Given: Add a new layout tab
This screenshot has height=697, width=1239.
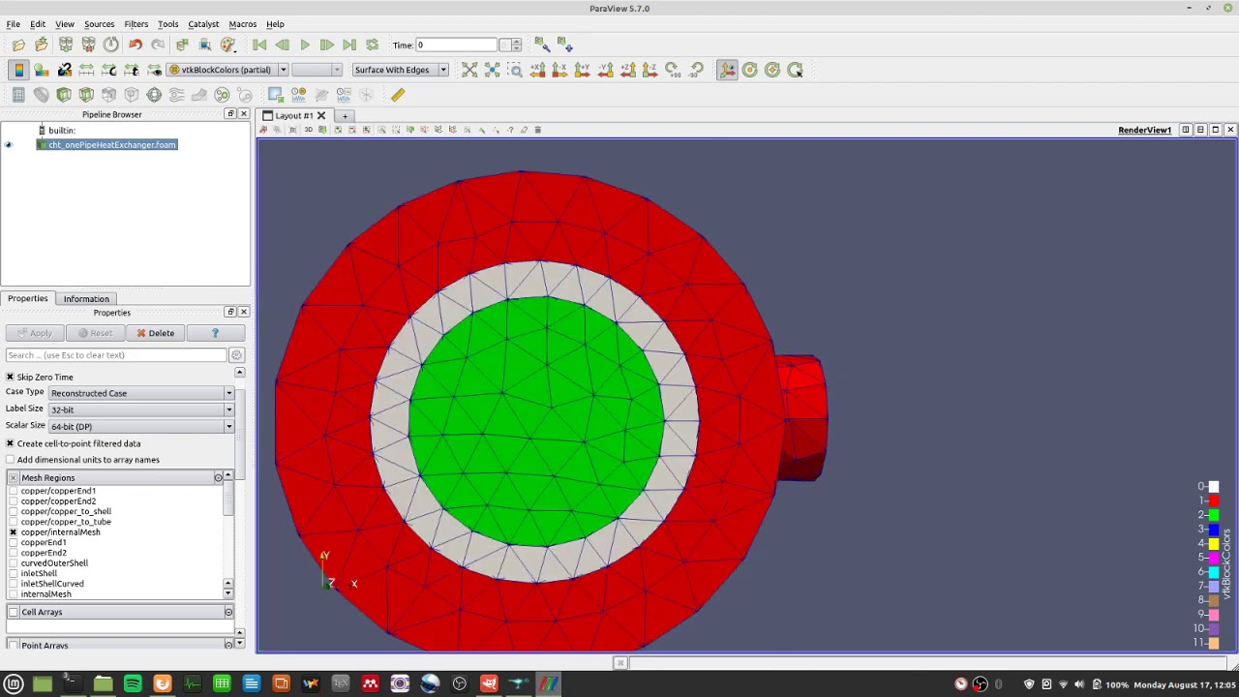Looking at the screenshot, I should pyautogui.click(x=345, y=116).
